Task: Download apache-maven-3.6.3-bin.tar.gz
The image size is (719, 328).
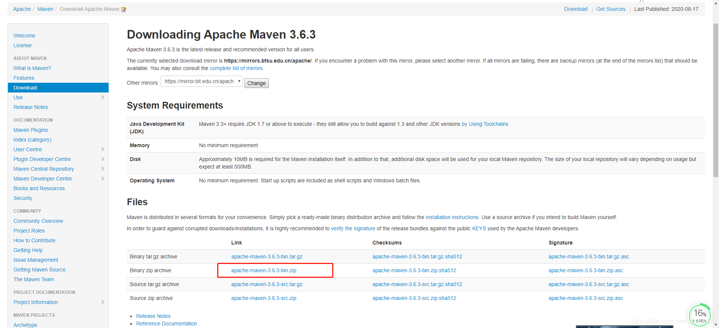Action: 267,256
